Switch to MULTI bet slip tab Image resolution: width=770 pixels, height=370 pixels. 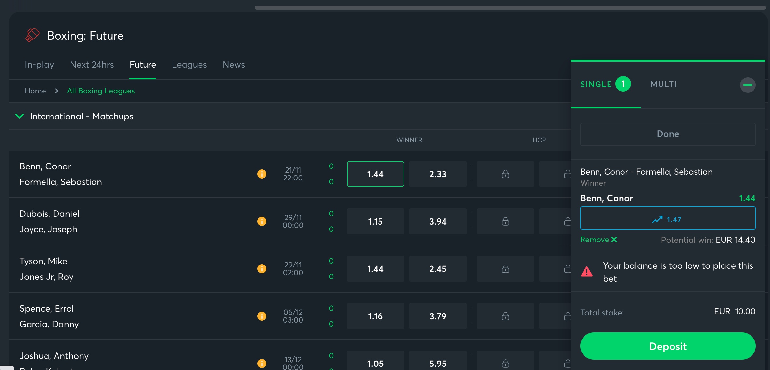pyautogui.click(x=664, y=84)
